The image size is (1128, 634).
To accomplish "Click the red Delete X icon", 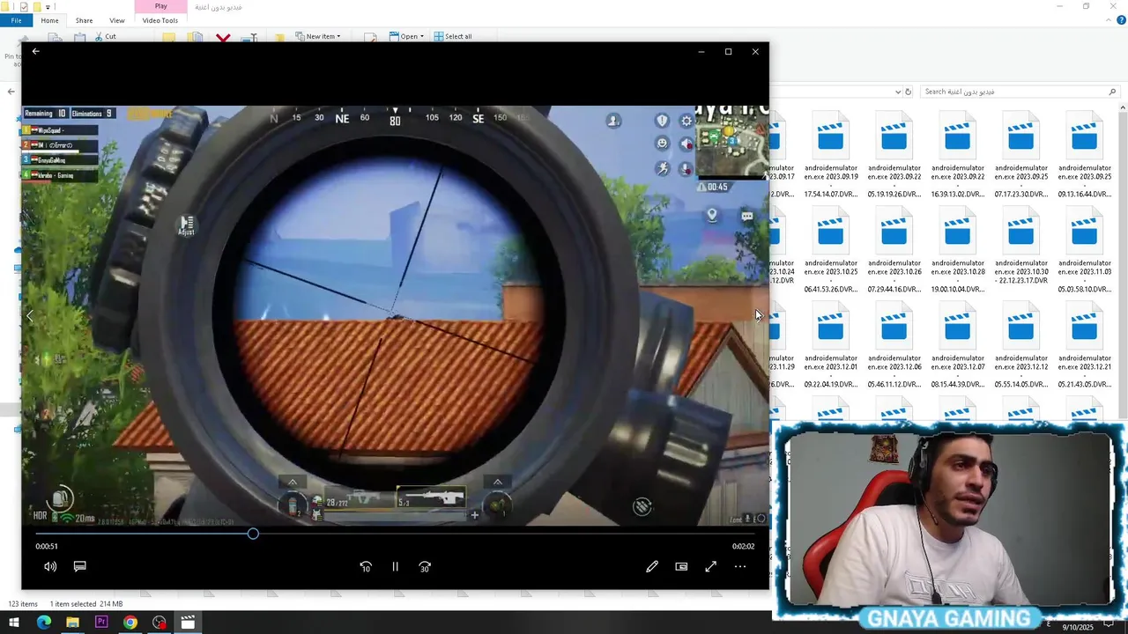I will [223, 38].
